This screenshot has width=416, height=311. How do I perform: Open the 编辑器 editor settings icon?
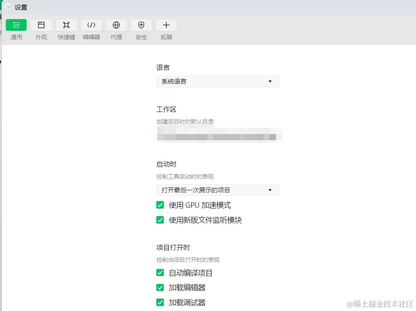[91, 25]
